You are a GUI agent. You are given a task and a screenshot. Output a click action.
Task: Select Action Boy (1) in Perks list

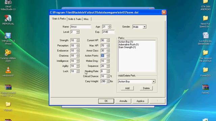(126, 42)
